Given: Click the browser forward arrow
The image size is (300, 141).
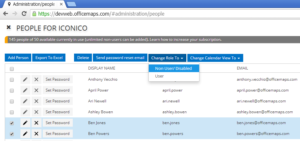Looking at the screenshot, I should point(15,14).
